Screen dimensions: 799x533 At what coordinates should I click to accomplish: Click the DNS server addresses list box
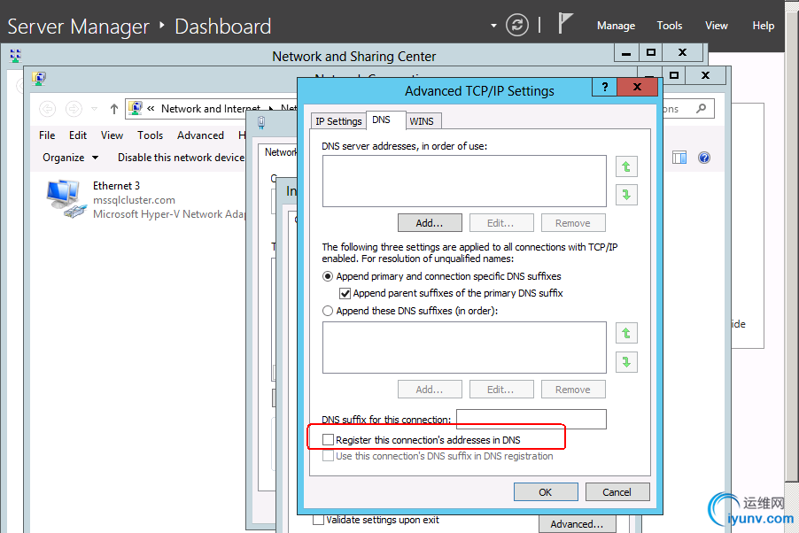pos(464,181)
